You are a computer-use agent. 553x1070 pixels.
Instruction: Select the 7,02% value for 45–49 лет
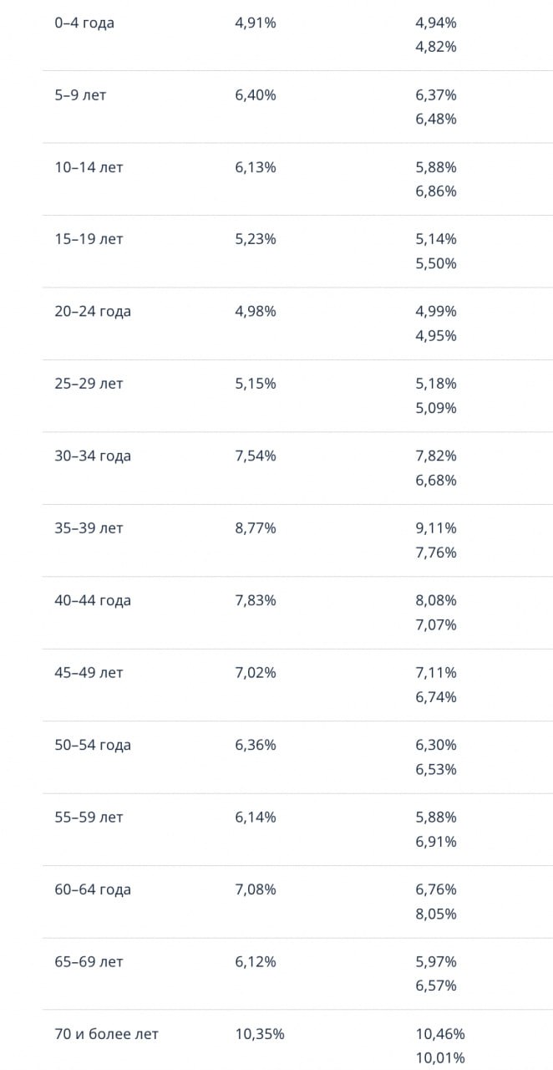click(256, 673)
